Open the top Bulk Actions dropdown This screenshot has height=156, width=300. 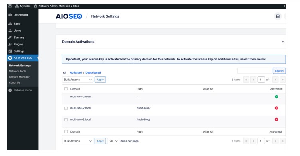(x=77, y=80)
